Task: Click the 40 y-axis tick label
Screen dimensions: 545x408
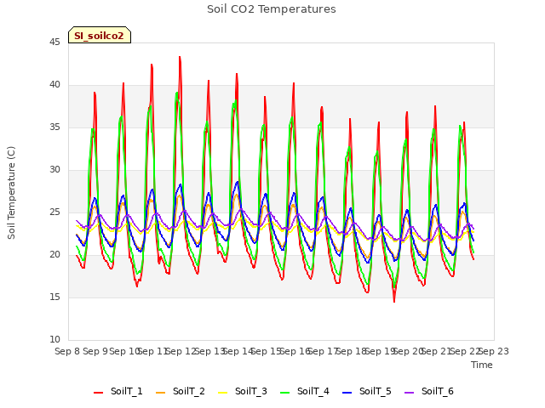Action: point(54,85)
